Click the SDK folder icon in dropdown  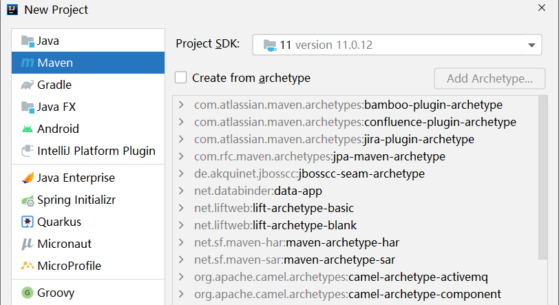click(270, 45)
